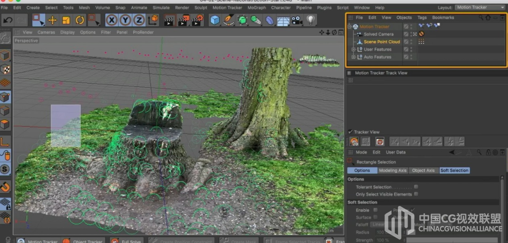Select Scene Point Cloud object

point(382,42)
